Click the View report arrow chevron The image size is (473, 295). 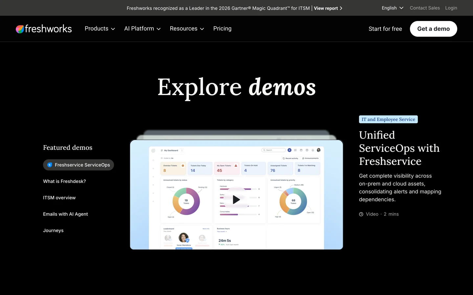tap(341, 8)
